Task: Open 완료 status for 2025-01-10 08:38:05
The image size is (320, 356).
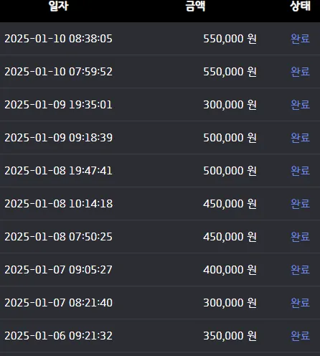Action: tap(300, 39)
